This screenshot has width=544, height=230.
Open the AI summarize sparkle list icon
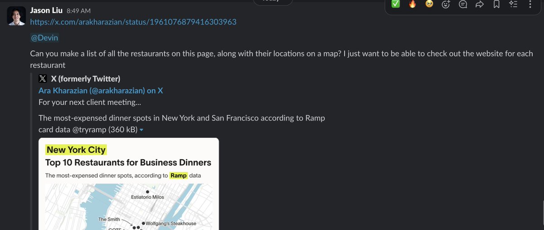coord(513,5)
